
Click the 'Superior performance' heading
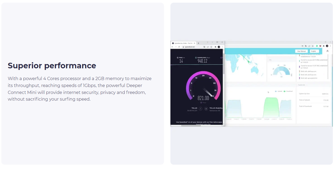click(52, 66)
